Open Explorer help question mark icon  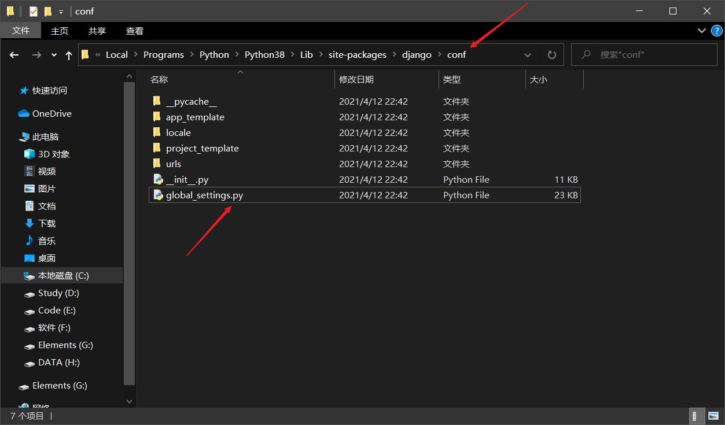click(716, 31)
